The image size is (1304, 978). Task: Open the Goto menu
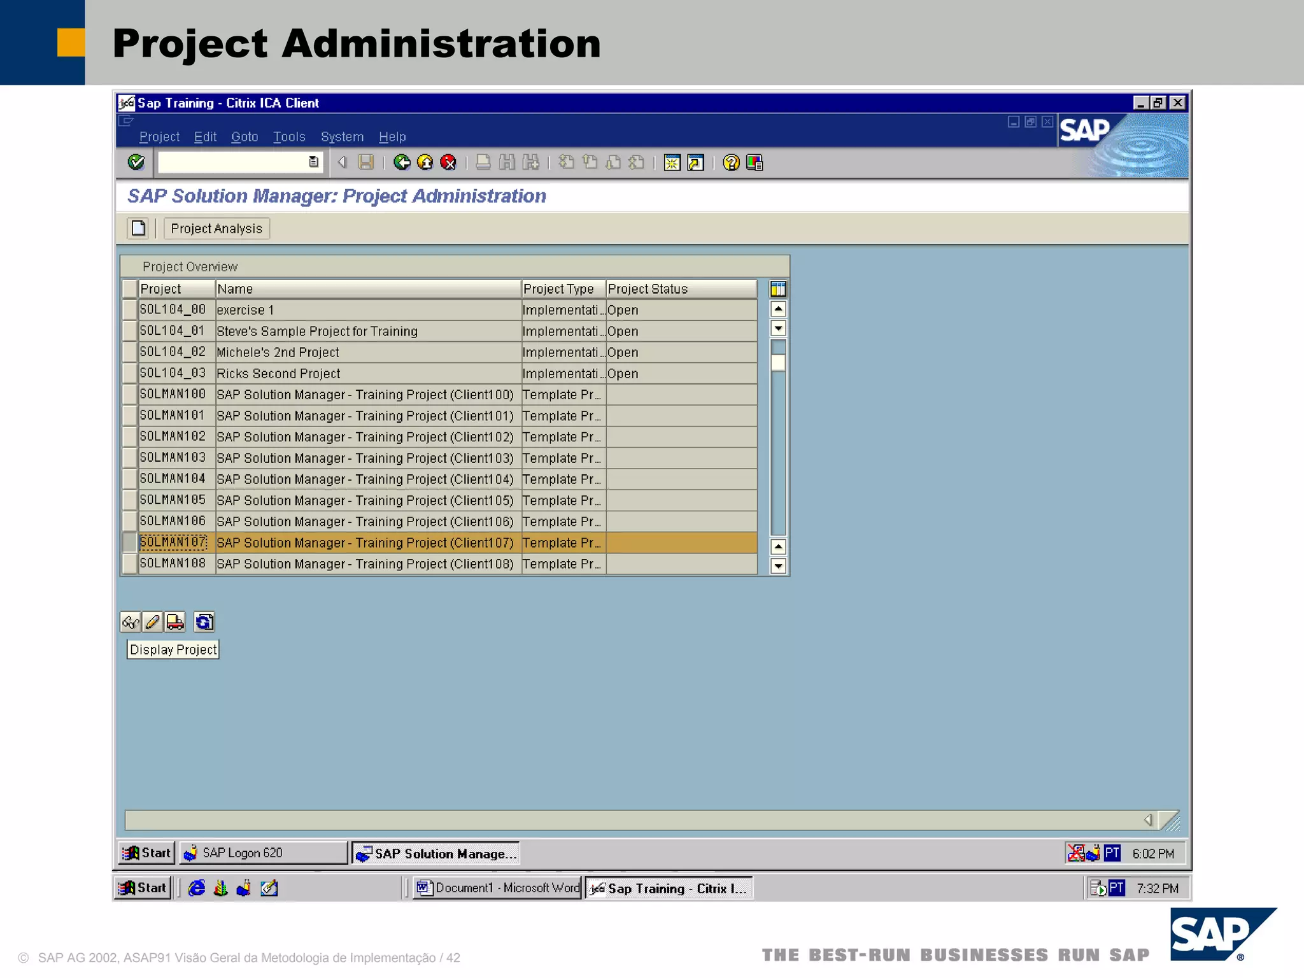tap(244, 137)
